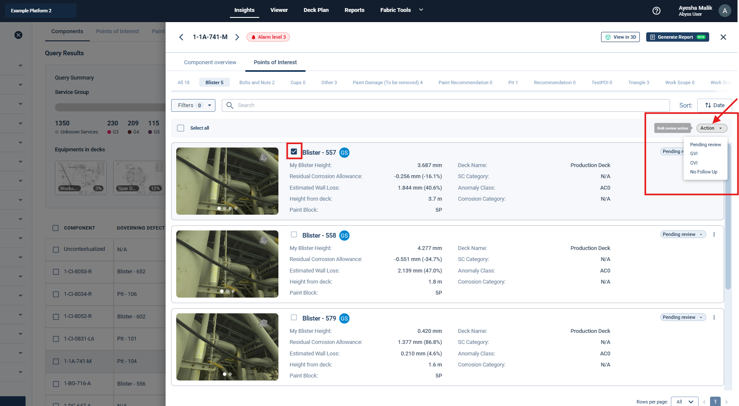Image resolution: width=739 pixels, height=406 pixels.
Task: Uncheck the Blister - 557 checkbox
Action: tap(294, 151)
